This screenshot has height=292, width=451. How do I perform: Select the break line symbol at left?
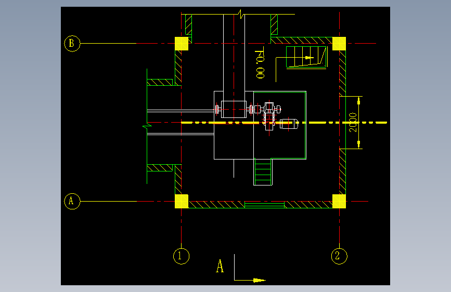click(x=147, y=126)
